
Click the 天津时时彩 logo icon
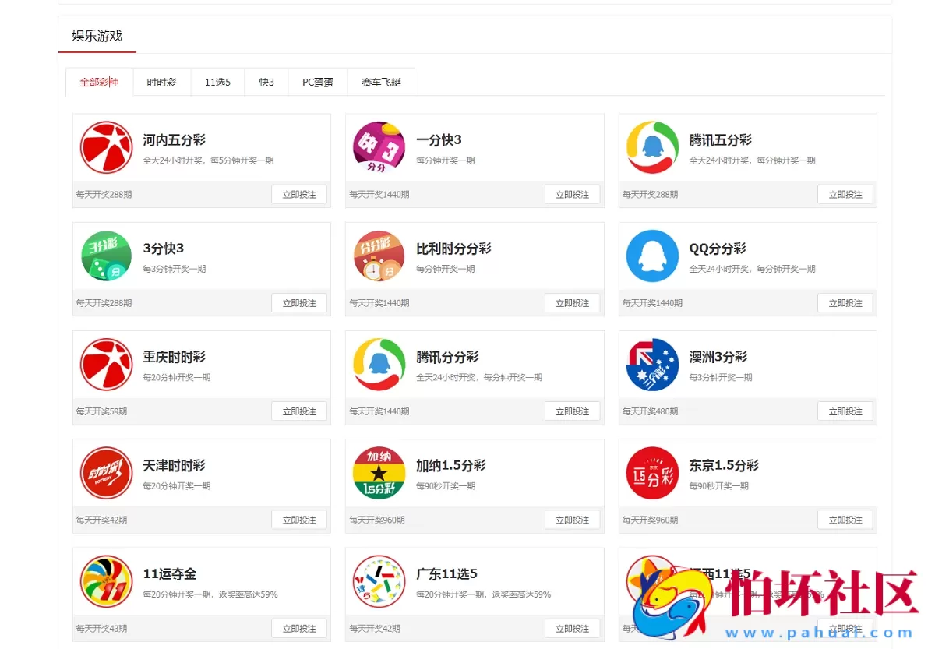coord(106,471)
